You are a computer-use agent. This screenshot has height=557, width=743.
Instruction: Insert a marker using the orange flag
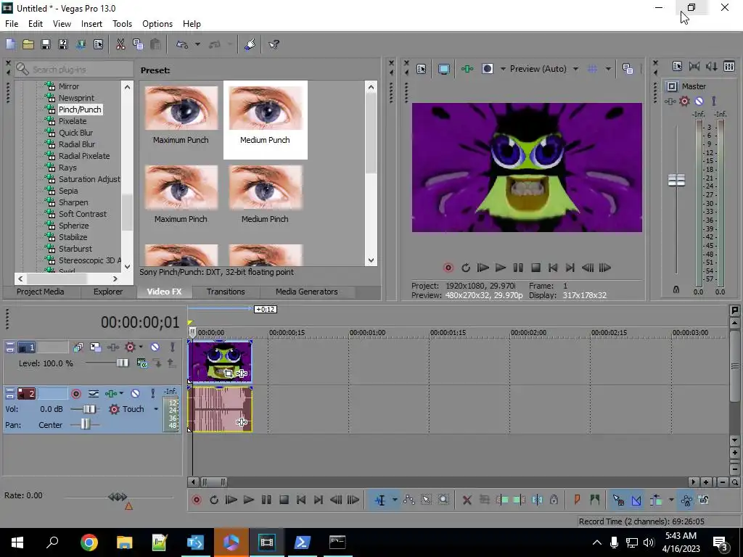pyautogui.click(x=577, y=500)
